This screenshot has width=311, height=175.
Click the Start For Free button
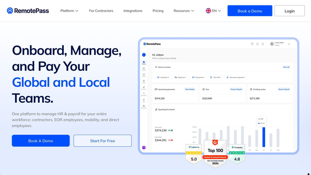click(x=103, y=141)
